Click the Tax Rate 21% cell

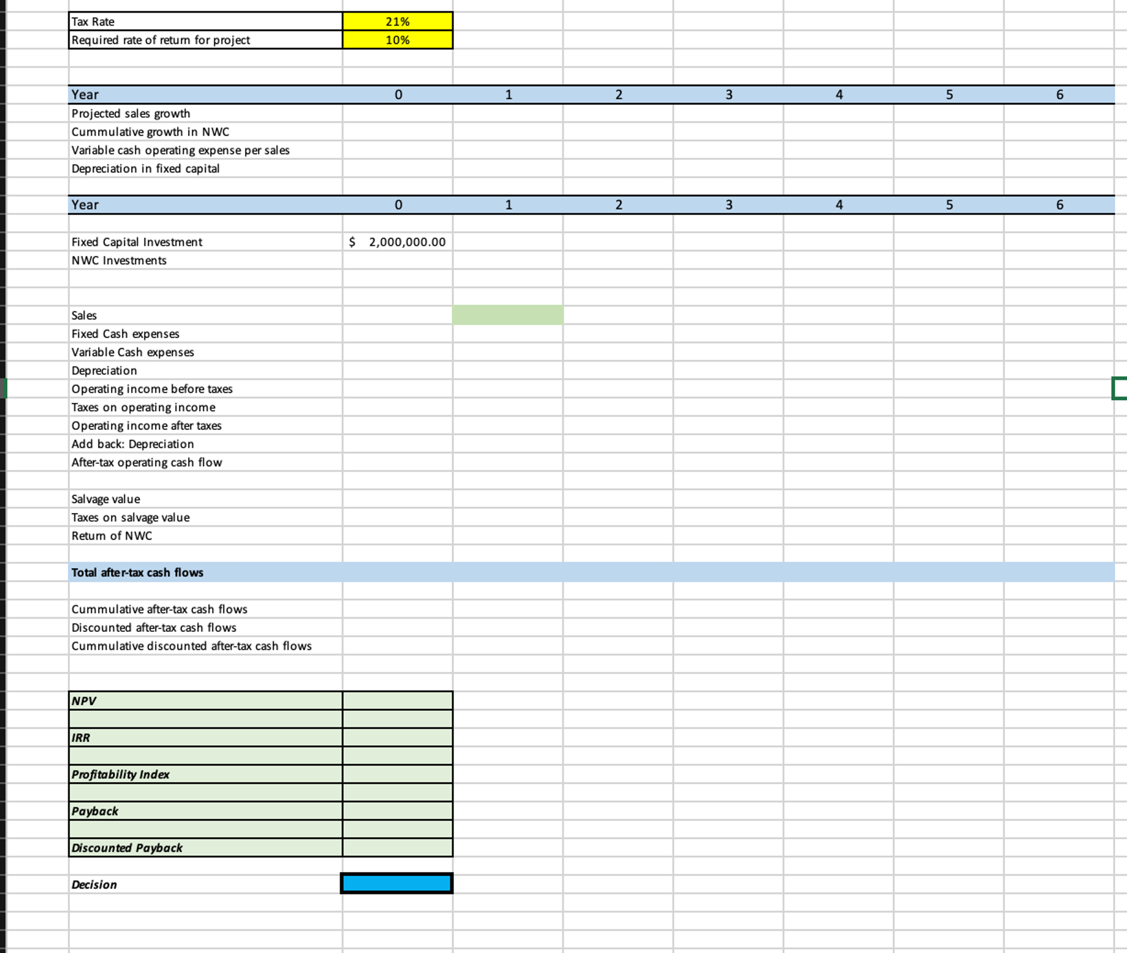coord(397,22)
